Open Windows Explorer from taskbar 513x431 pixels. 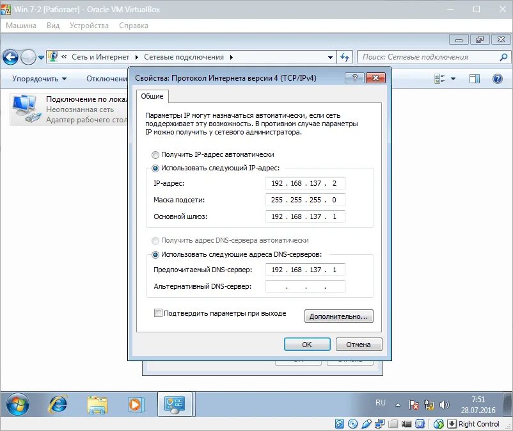[97, 405]
